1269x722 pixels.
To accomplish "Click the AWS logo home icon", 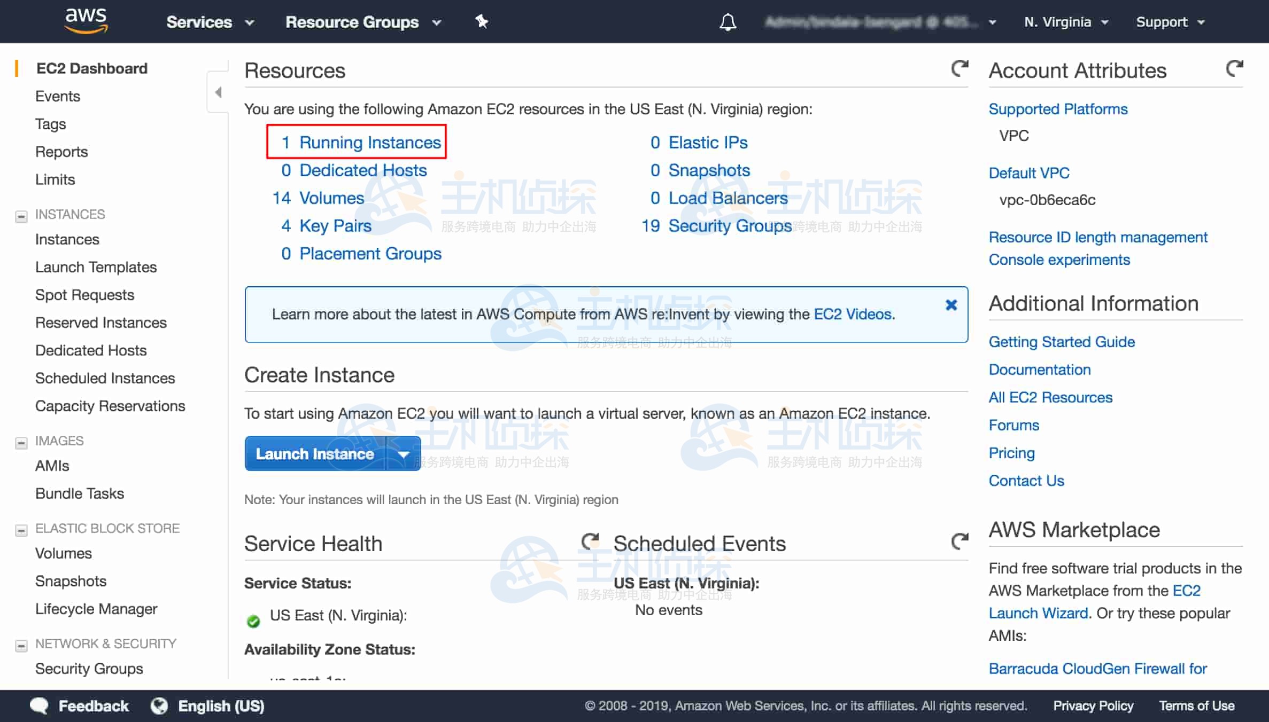I will pyautogui.click(x=86, y=21).
